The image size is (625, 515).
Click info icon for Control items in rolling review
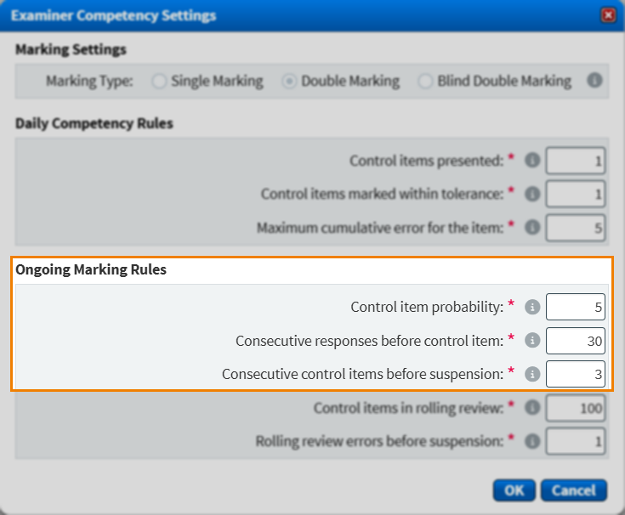pyautogui.click(x=533, y=408)
